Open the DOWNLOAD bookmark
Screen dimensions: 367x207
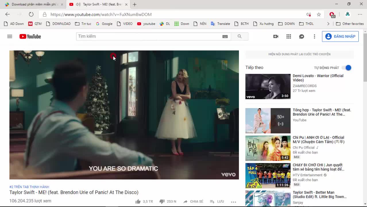click(58, 24)
